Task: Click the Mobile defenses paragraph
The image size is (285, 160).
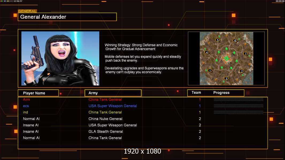Action: 143,58
